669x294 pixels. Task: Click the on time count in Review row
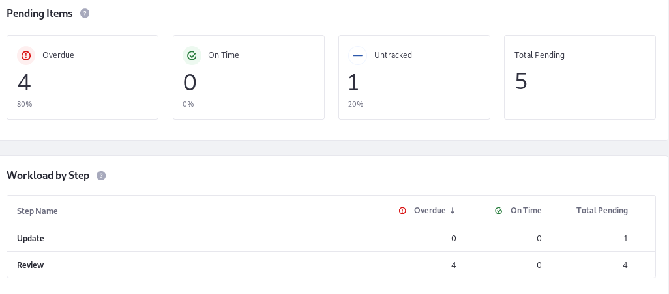tap(539, 265)
